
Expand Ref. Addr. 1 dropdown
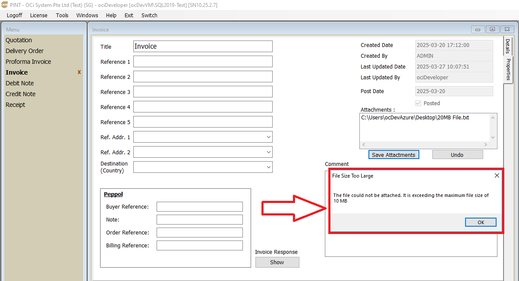pyautogui.click(x=269, y=137)
